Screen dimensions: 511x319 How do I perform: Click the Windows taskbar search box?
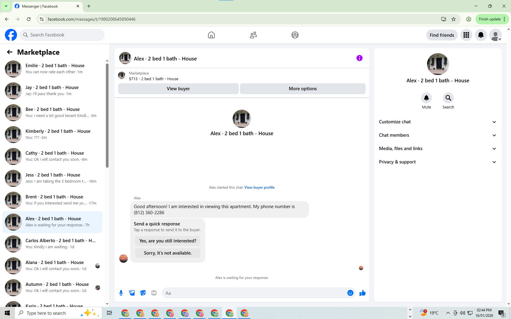58,313
